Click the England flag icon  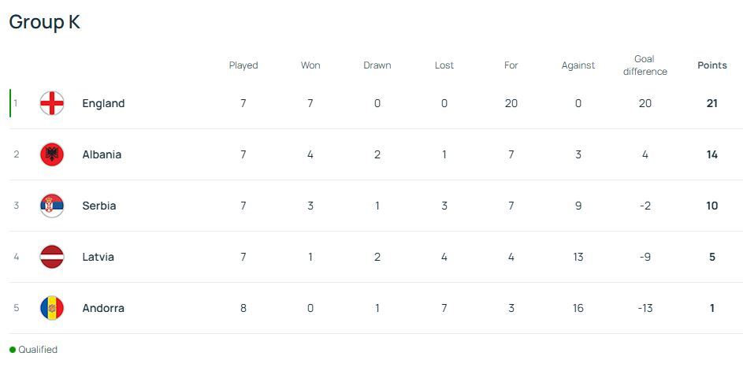(52, 103)
